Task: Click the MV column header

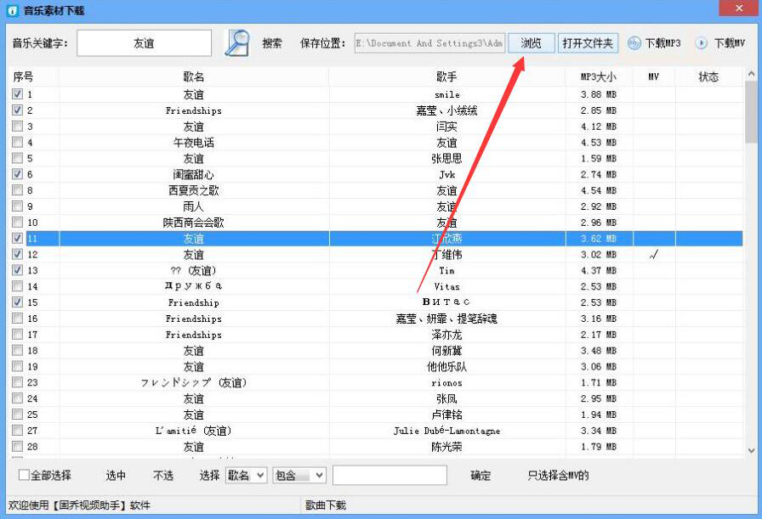Action: (654, 76)
